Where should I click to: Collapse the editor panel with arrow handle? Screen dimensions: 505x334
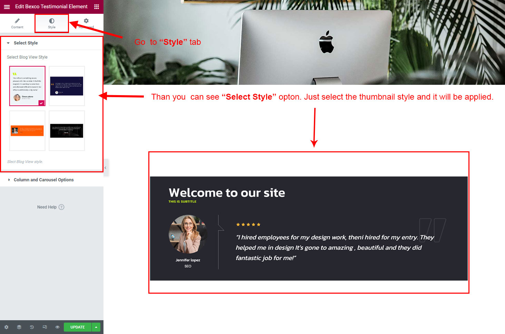pos(106,168)
